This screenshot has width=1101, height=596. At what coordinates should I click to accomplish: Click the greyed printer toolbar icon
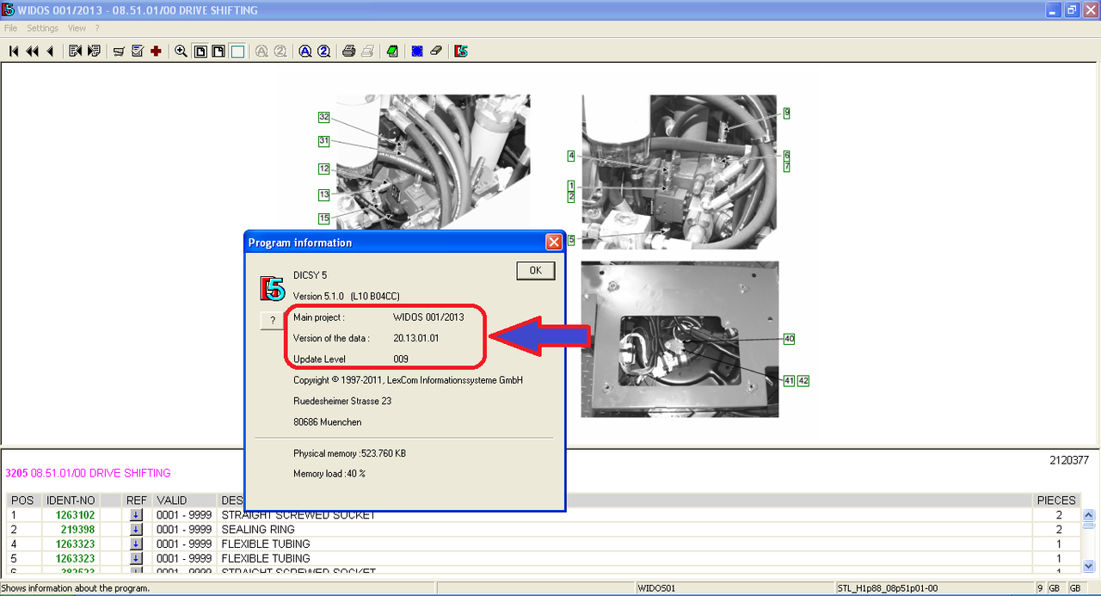pos(367,52)
